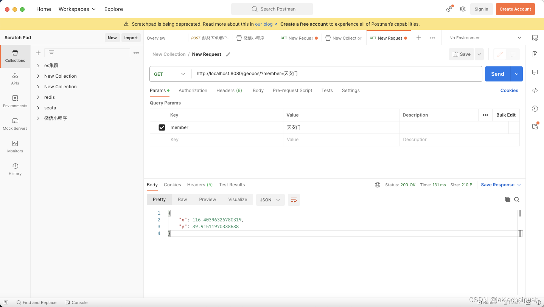Expand the redis collection
This screenshot has height=307, width=544.
click(38, 97)
